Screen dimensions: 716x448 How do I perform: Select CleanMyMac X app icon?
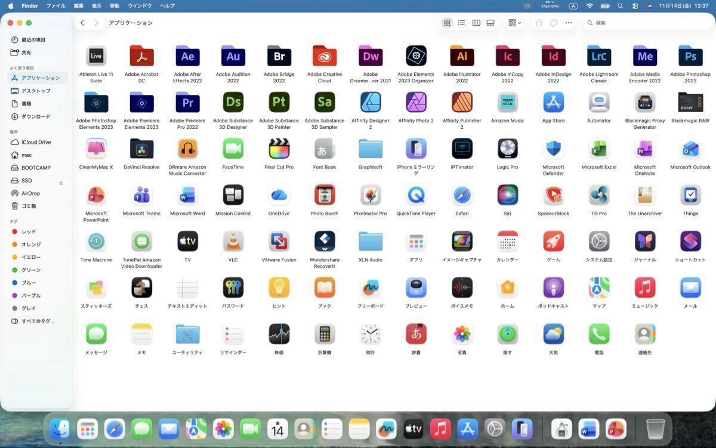(96, 149)
